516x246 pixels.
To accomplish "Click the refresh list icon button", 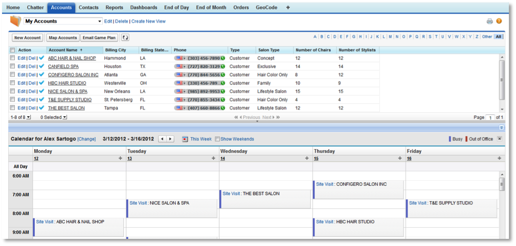I will click(125, 38).
